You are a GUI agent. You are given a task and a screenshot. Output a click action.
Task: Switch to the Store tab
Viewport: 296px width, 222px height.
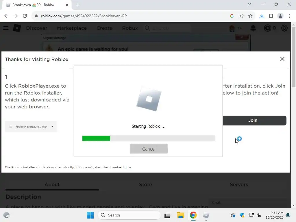146,184
